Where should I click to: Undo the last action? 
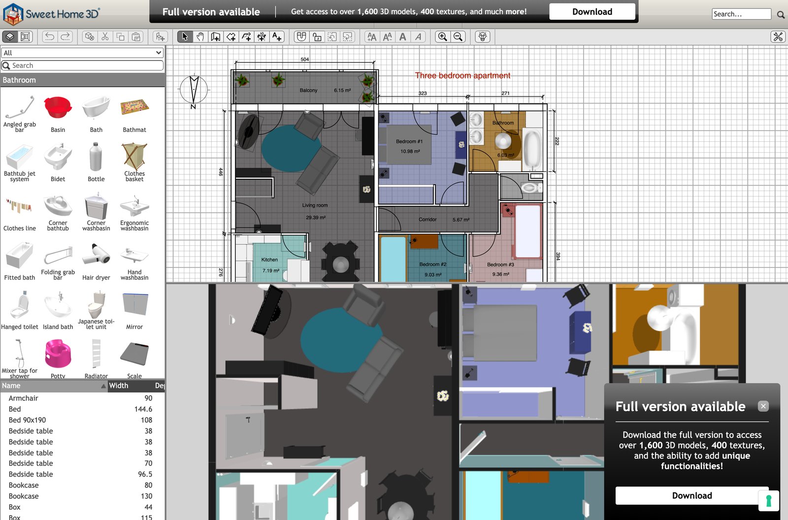(x=50, y=36)
